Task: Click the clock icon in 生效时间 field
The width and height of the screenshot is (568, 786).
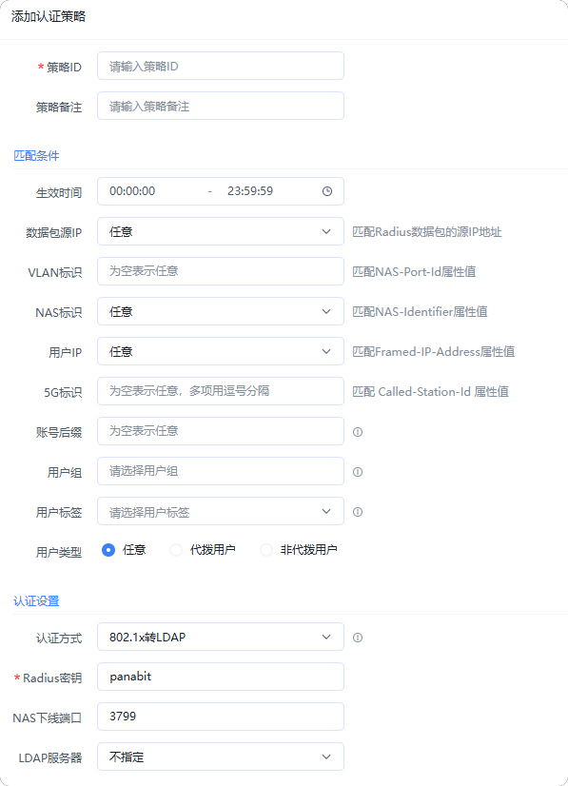Action: tap(327, 191)
